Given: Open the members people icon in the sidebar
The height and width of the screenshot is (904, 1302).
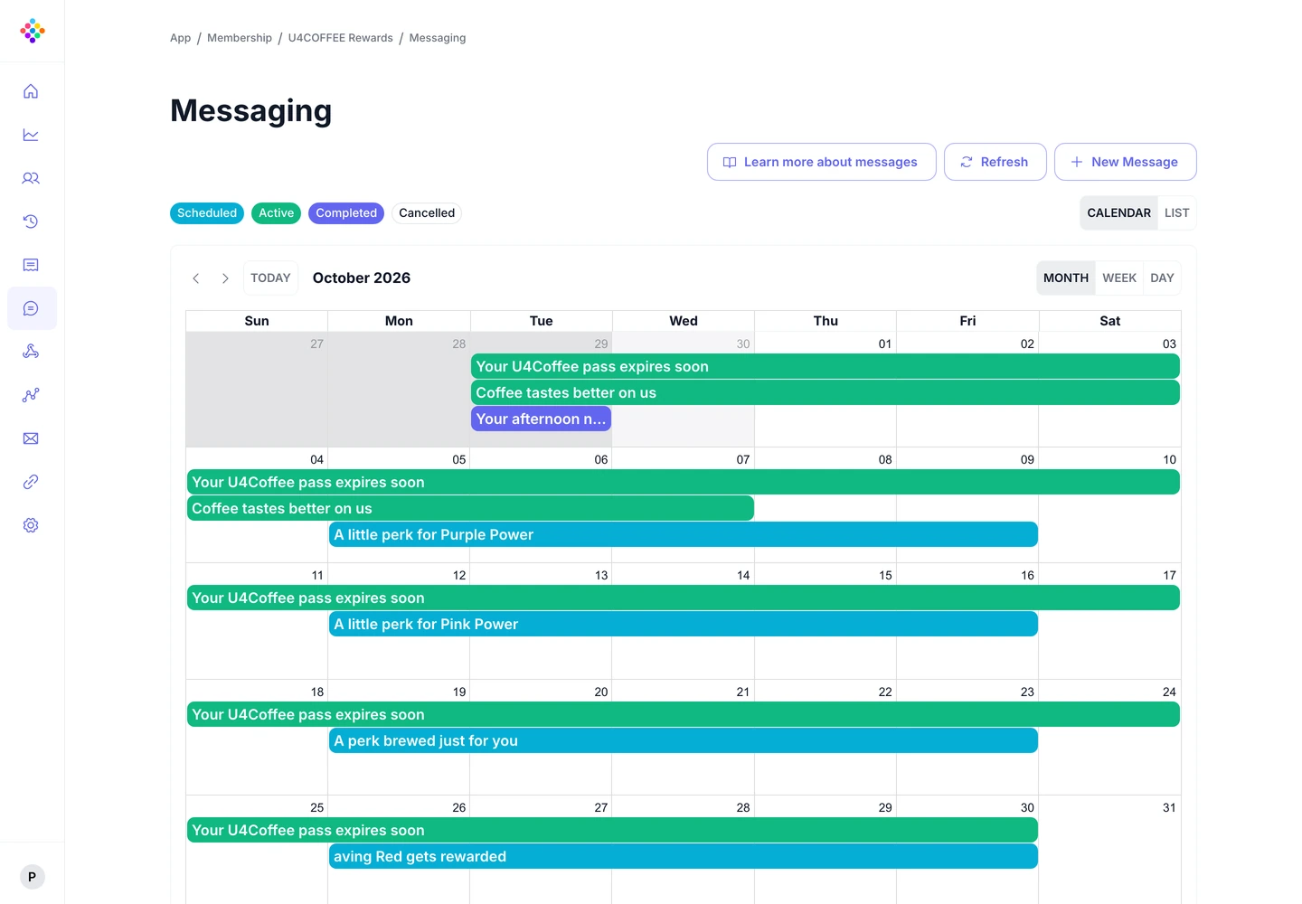Looking at the screenshot, I should click(31, 178).
